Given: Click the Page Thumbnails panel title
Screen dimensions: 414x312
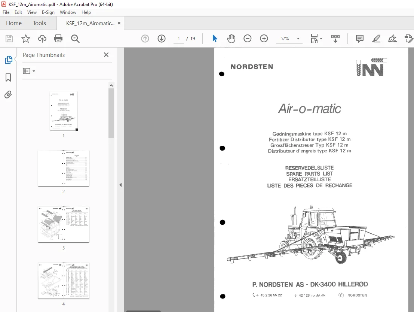Looking at the screenshot, I should pyautogui.click(x=44, y=55).
